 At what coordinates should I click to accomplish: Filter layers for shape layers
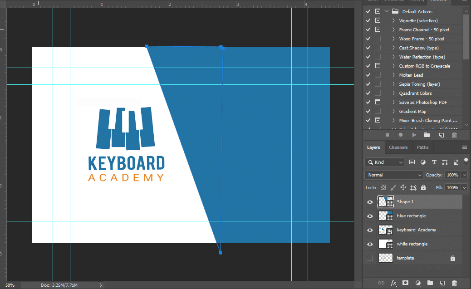445,162
